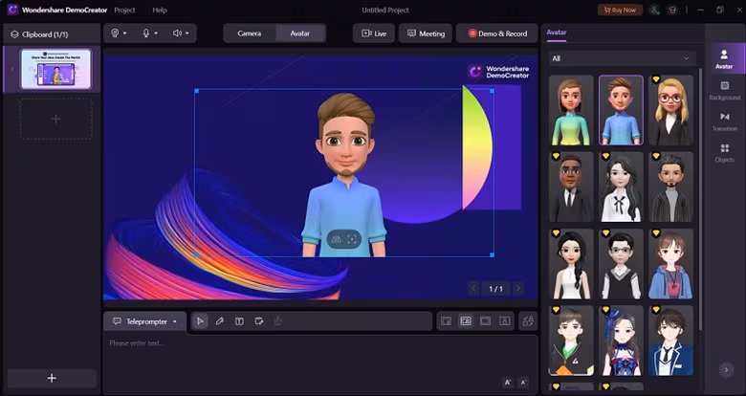Select the bearded avatar with grey turtleneck
Screen dimensions: 746x396
(x=670, y=187)
